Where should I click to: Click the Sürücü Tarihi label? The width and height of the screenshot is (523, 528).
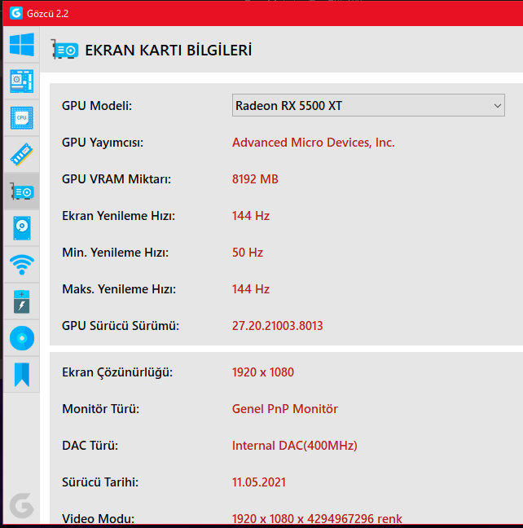point(100,482)
